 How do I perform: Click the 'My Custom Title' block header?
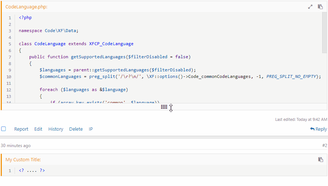coord(23,160)
